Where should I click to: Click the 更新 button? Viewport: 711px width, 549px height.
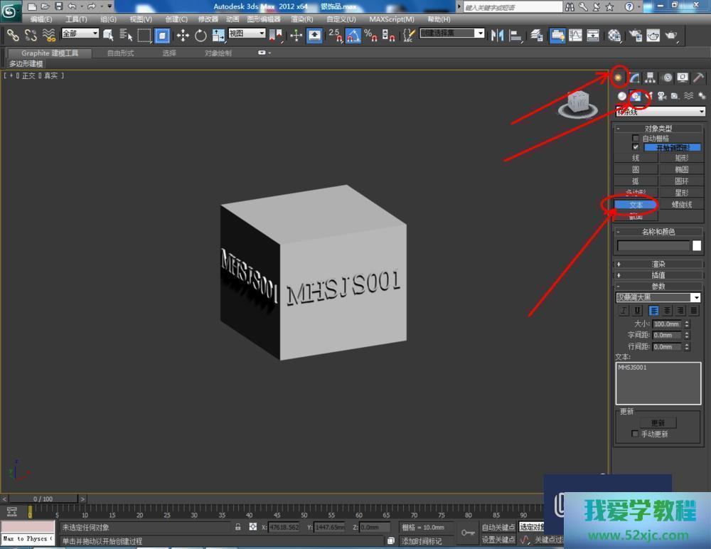pos(658,422)
